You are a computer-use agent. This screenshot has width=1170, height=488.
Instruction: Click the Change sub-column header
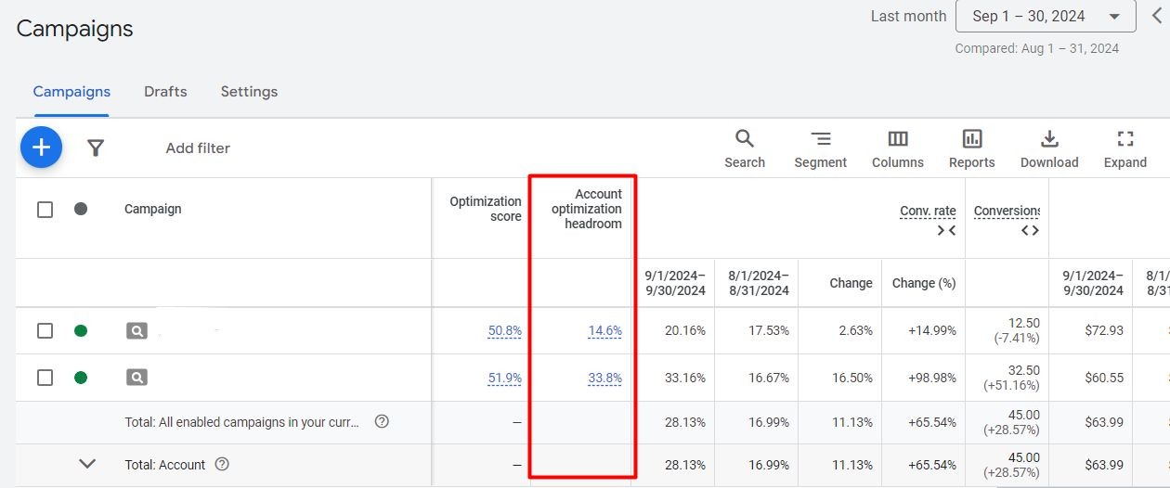pos(851,283)
